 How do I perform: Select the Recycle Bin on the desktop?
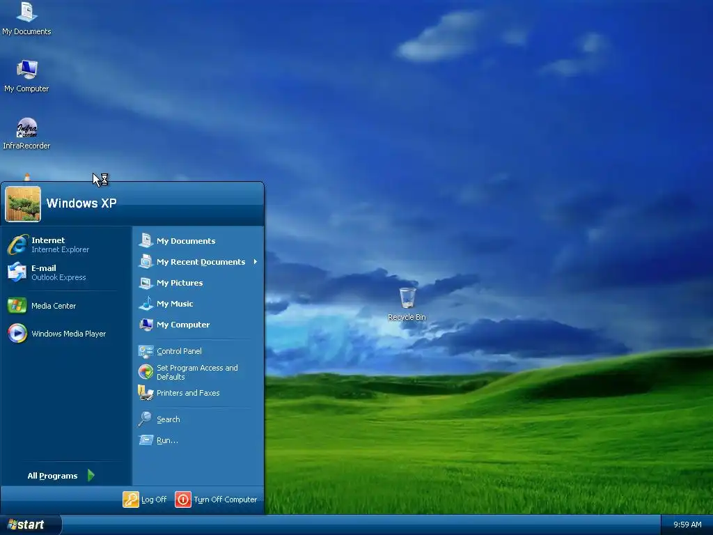(407, 304)
